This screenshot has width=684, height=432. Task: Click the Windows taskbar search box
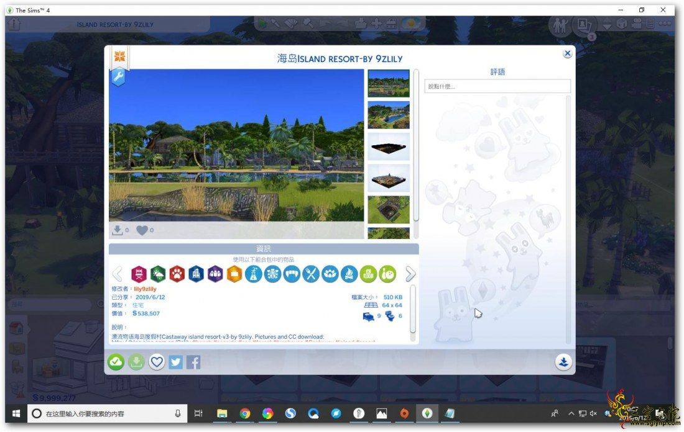pyautogui.click(x=108, y=414)
